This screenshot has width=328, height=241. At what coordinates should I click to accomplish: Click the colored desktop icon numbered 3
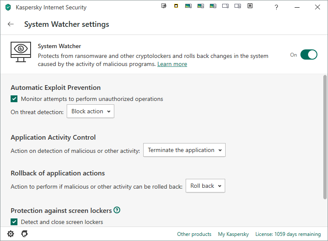[x=213, y=6]
